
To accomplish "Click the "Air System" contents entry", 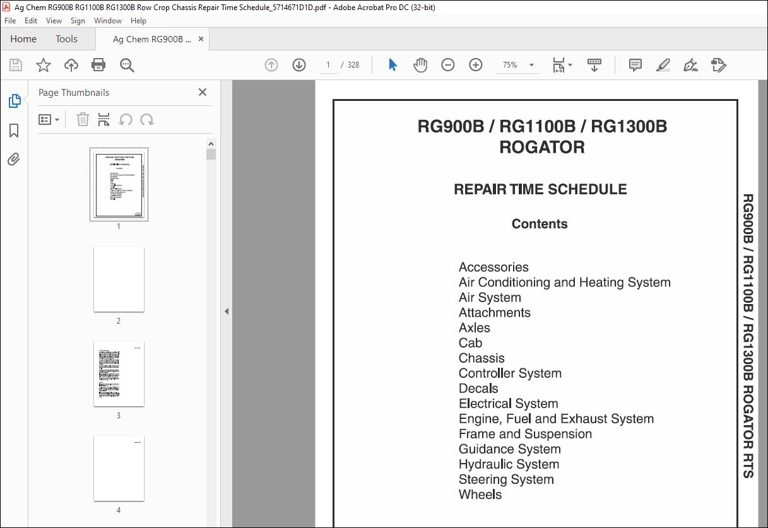I will click(x=490, y=298).
